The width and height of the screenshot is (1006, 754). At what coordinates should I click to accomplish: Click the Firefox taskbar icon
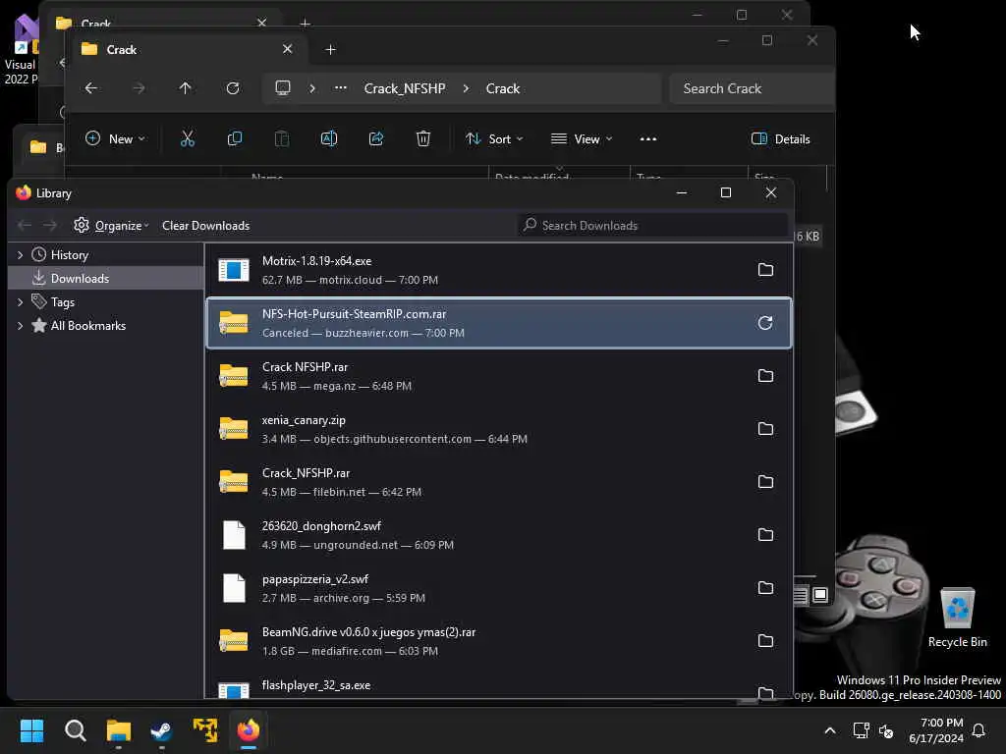point(249,730)
